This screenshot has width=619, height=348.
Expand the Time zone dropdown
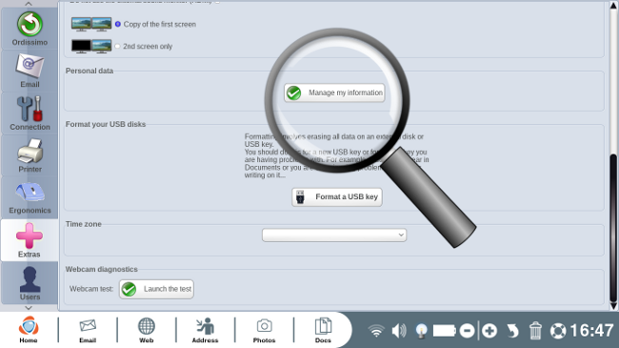pyautogui.click(x=334, y=235)
